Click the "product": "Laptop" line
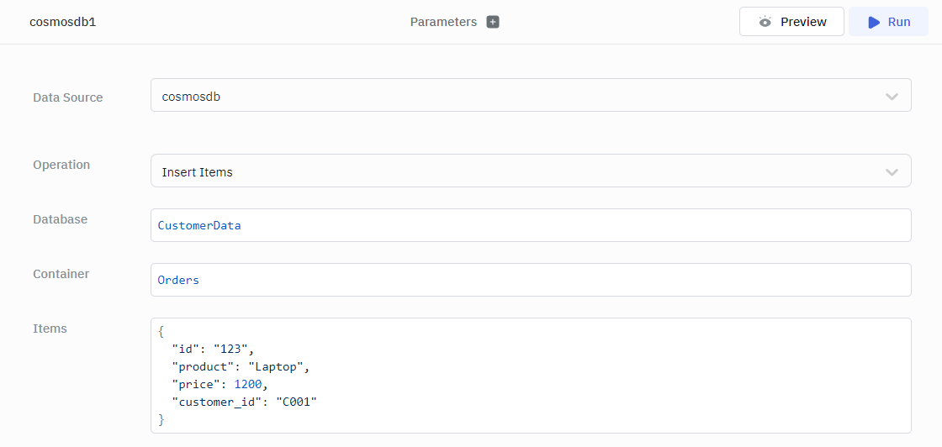This screenshot has height=447, width=942. click(241, 366)
